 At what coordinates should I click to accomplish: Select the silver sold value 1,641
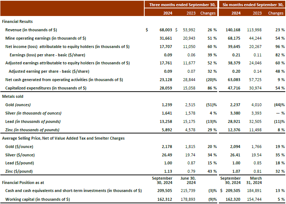point(166,113)
